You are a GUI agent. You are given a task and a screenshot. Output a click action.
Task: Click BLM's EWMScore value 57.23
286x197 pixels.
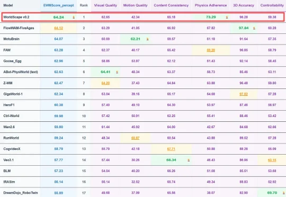pyautogui.click(x=59, y=171)
